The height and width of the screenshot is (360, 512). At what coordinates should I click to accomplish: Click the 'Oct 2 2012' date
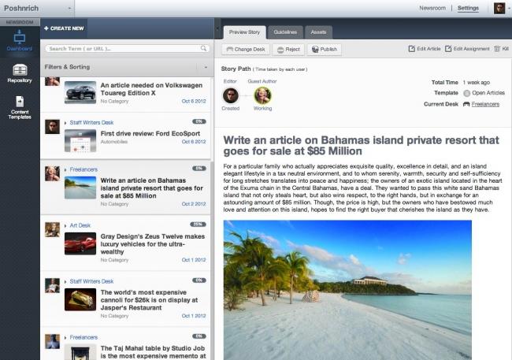[x=194, y=204]
